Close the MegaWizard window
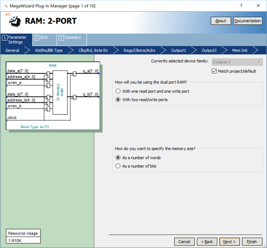The height and width of the screenshot is (248, 267). click(x=258, y=6)
